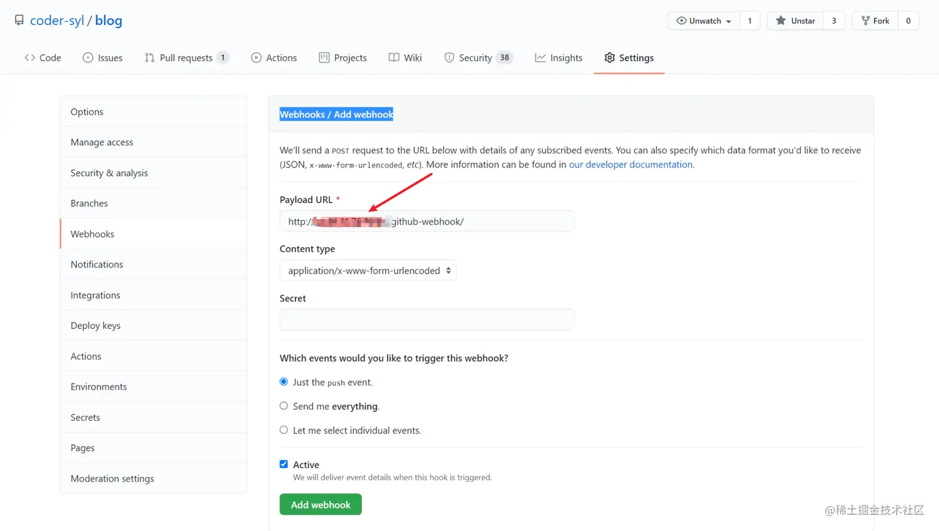Click the repository book icon beside coder-syl
The width and height of the screenshot is (939, 531).
(x=19, y=20)
